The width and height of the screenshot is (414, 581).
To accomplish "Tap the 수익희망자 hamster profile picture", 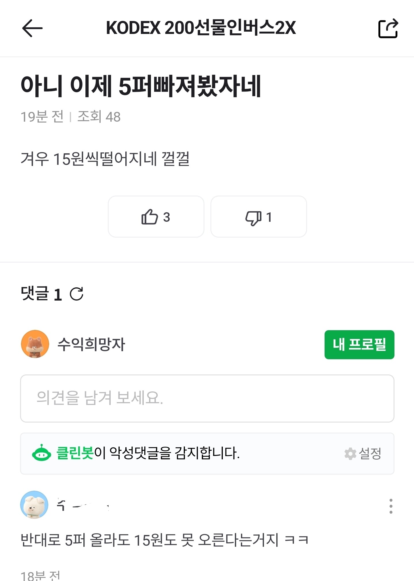I will [x=35, y=344].
